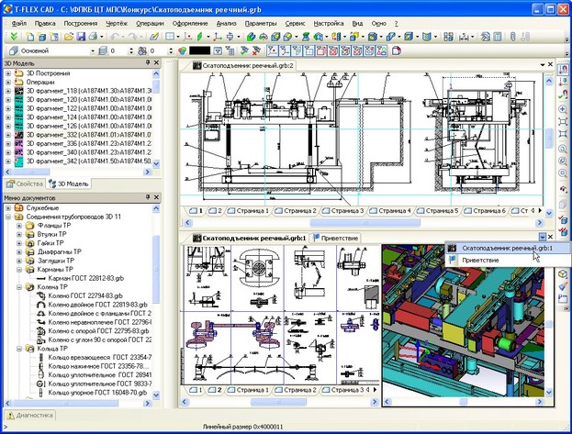
Task: Select Кольцо нажимное ГОСТ 23356-78 item
Action: [99, 366]
